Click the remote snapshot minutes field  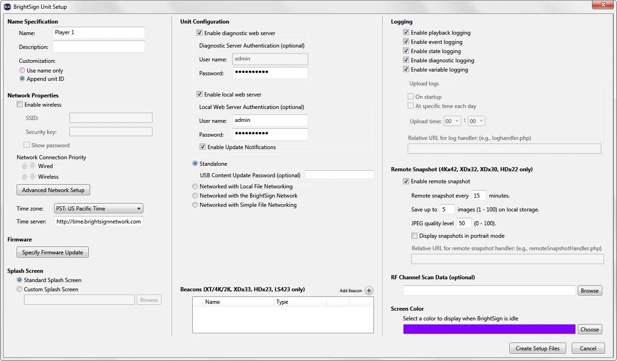[x=479, y=196]
